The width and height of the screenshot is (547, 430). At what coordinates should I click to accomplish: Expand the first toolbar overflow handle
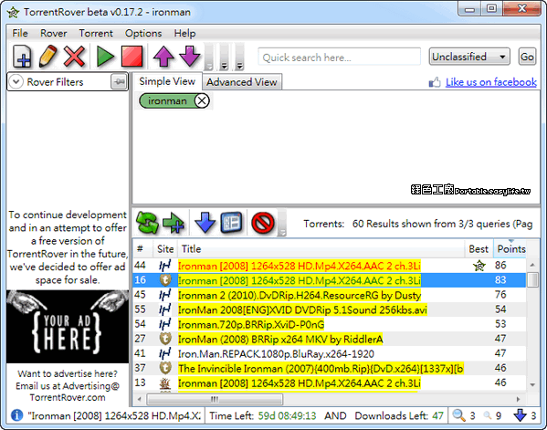tap(208, 57)
